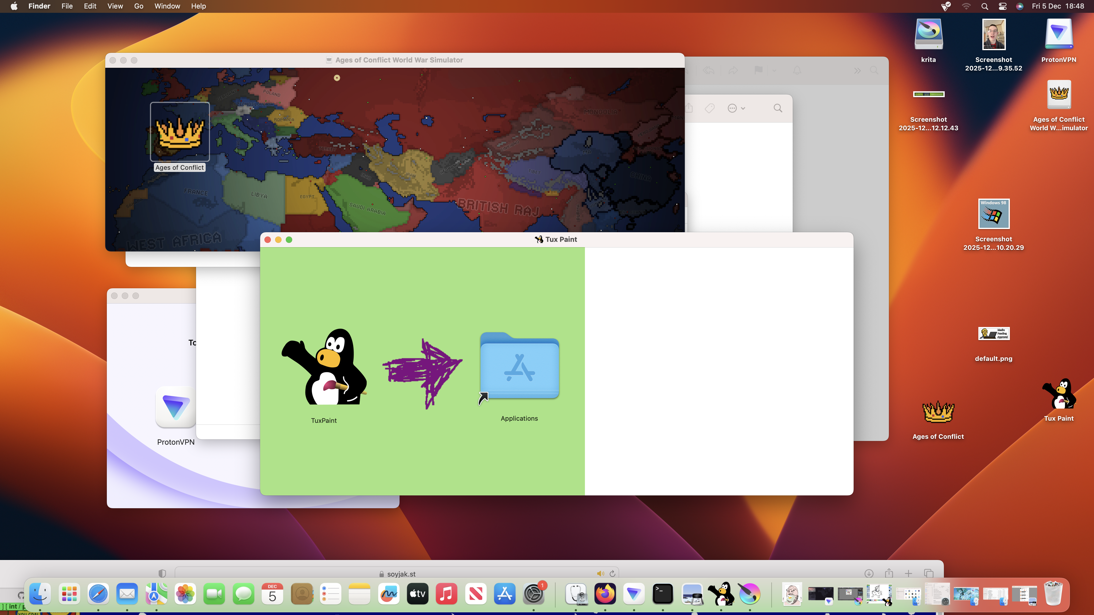Expand the toolbar overflow double-chevron

tap(857, 70)
